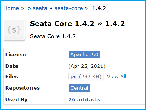
Task: Click the 1.4.2 version breadcrumb badge
Action: [99, 8]
